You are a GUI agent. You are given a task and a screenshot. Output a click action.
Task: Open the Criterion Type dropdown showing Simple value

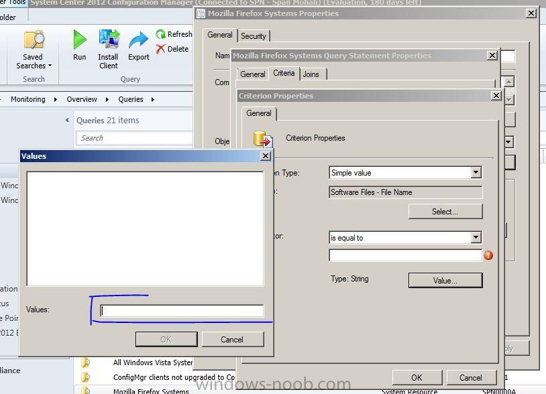pos(476,172)
